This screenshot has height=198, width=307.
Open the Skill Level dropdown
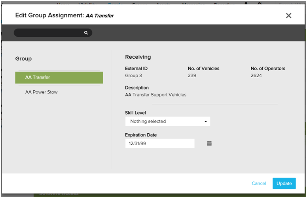167,121
